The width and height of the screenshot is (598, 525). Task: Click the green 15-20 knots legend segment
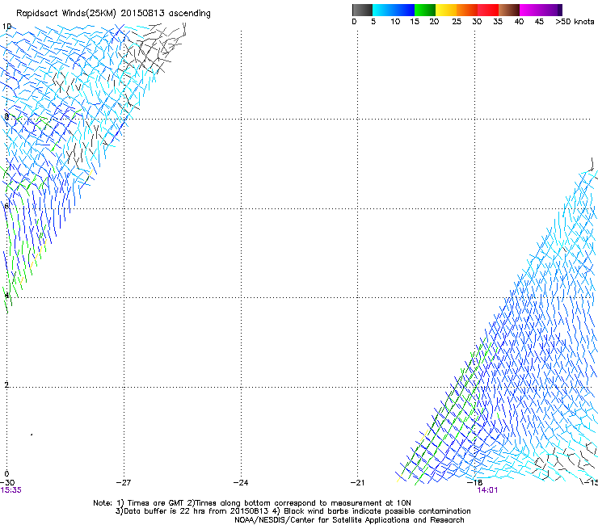click(x=425, y=10)
